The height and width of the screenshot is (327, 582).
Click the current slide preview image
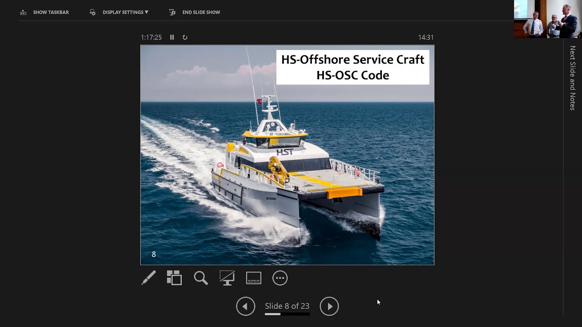pyautogui.click(x=287, y=155)
